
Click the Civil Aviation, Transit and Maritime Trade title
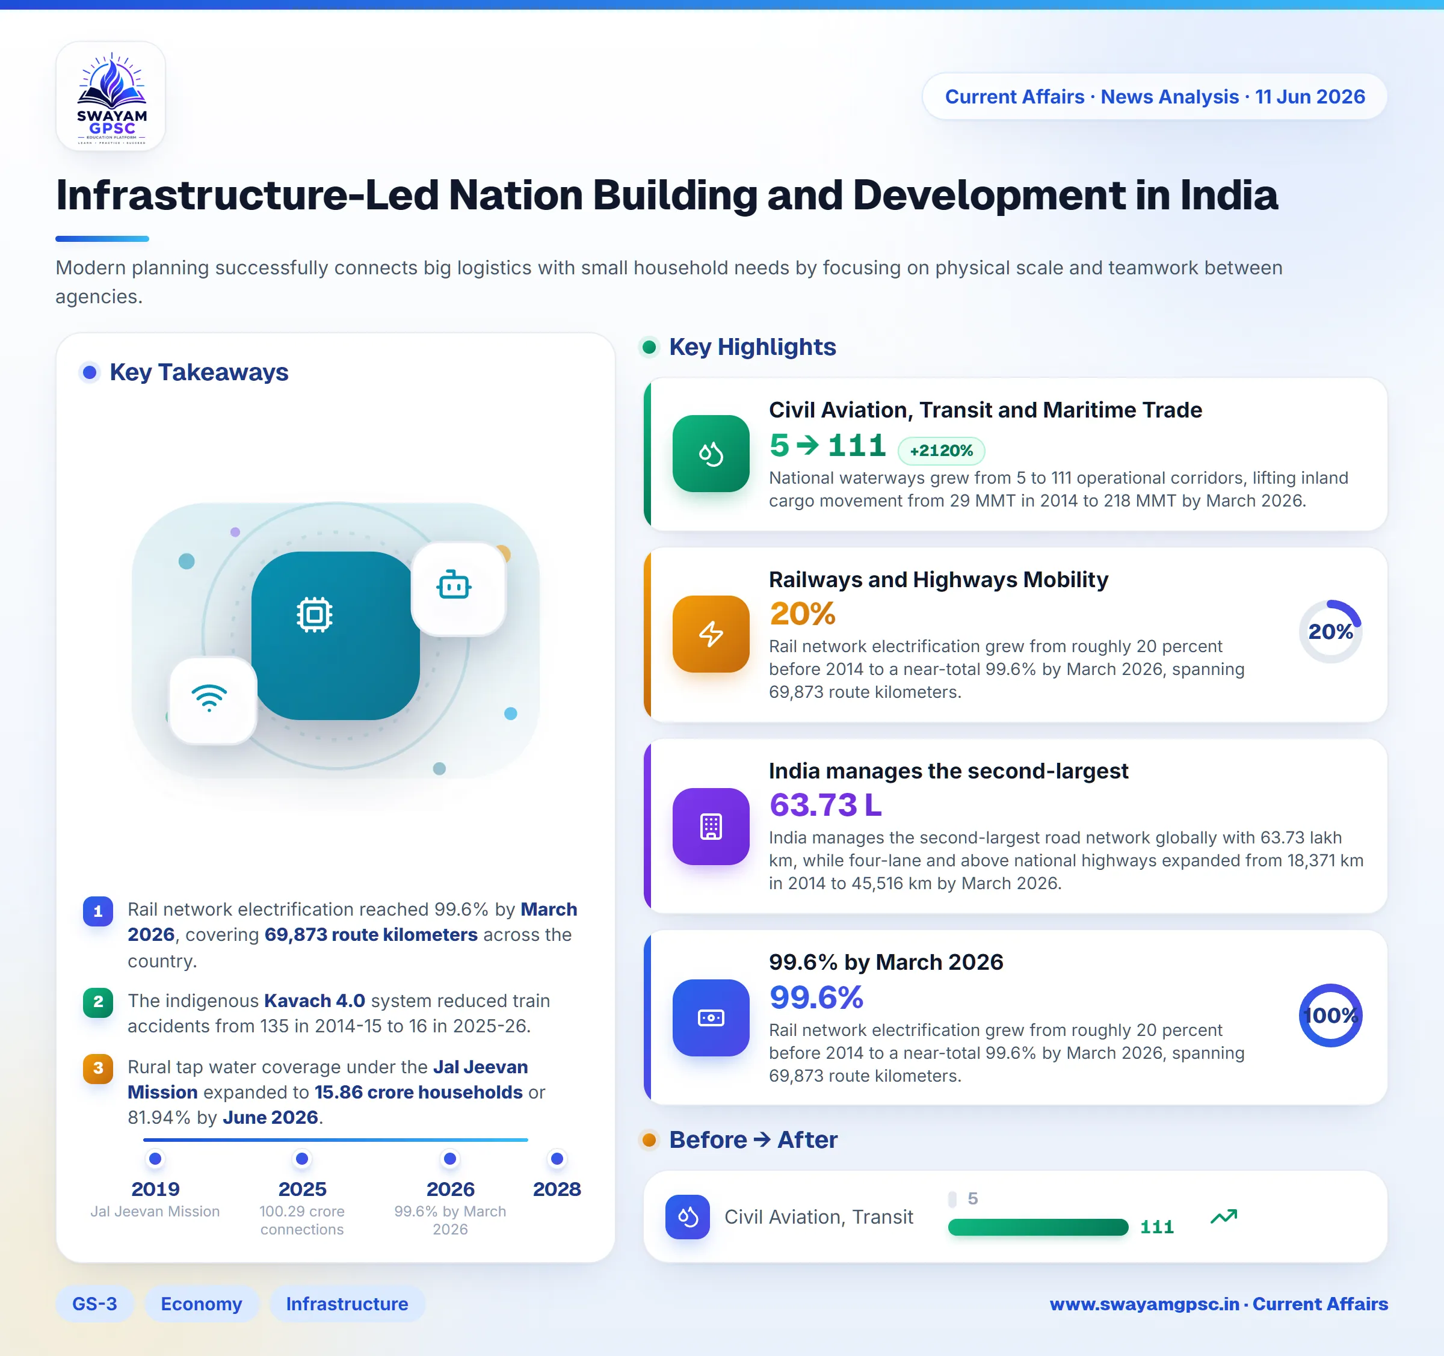point(986,410)
